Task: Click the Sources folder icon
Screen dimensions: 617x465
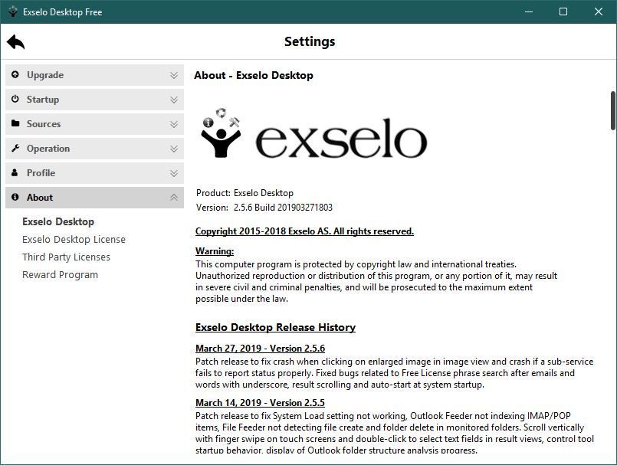Action: click(x=15, y=123)
